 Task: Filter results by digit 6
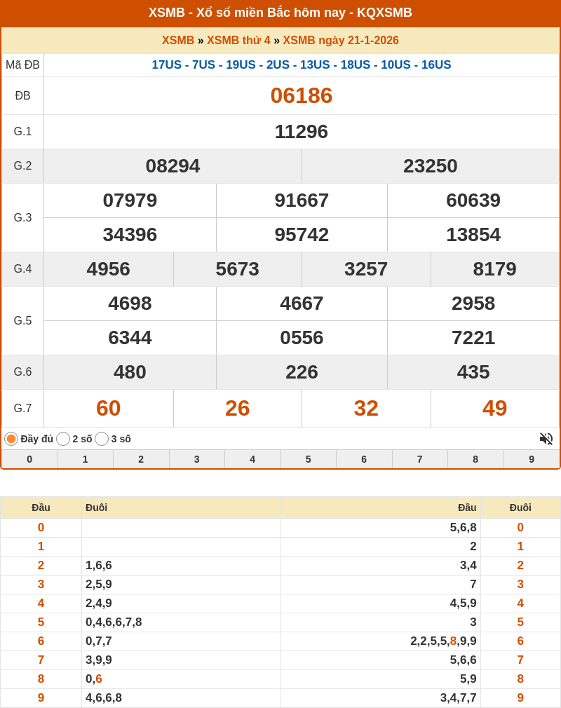click(364, 459)
